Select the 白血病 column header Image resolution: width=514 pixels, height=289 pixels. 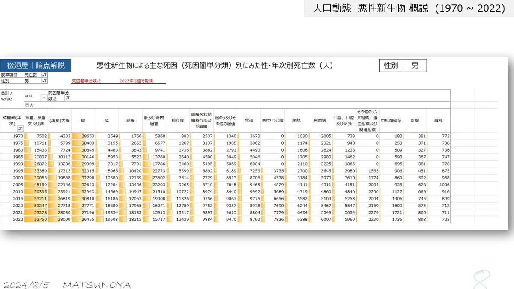pos(320,121)
